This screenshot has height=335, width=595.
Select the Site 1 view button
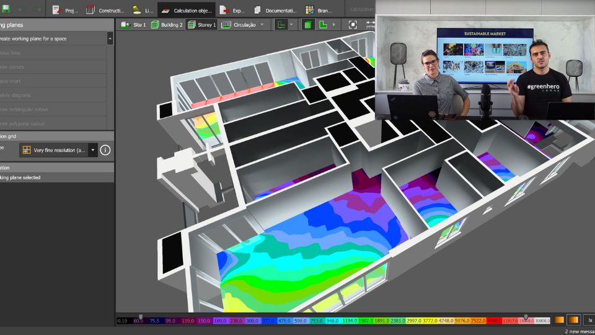tap(133, 25)
